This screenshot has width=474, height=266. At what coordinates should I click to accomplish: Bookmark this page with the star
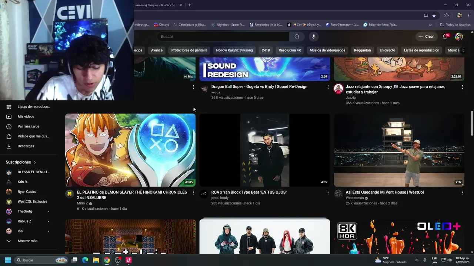tap(434, 16)
